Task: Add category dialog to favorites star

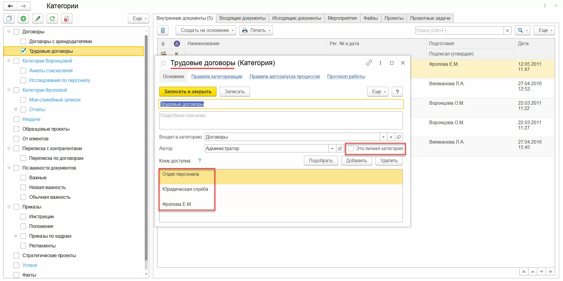Action: (163, 63)
